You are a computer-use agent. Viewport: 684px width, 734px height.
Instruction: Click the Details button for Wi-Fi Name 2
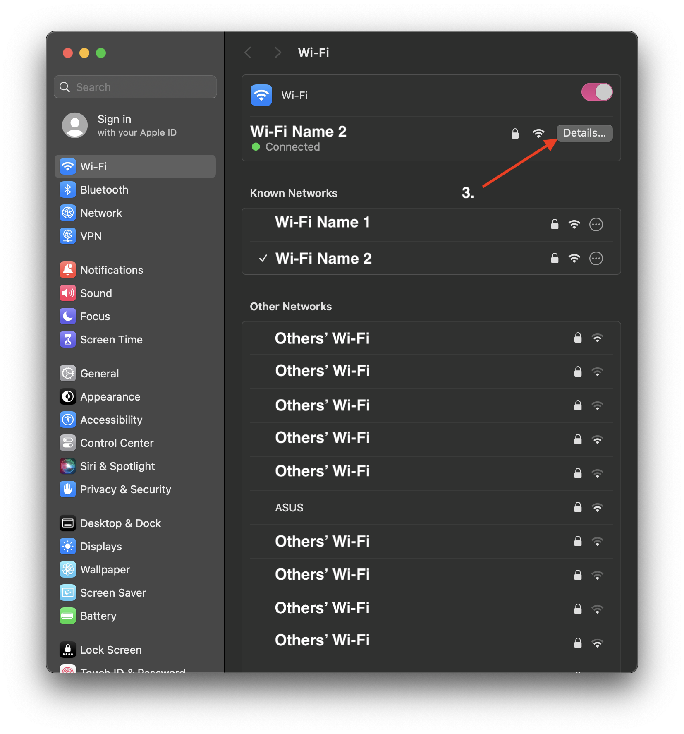tap(584, 133)
